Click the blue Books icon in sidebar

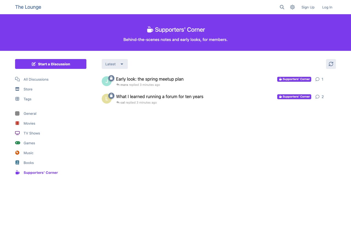17,163
